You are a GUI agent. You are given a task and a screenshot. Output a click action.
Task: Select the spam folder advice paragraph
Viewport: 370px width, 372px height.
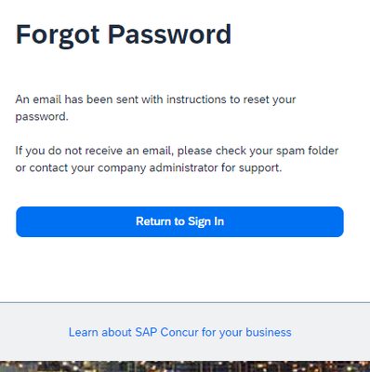pos(177,159)
